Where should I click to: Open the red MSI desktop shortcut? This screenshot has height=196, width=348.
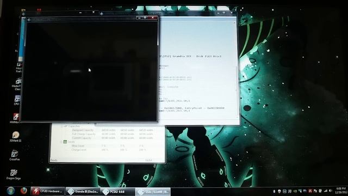point(16,118)
